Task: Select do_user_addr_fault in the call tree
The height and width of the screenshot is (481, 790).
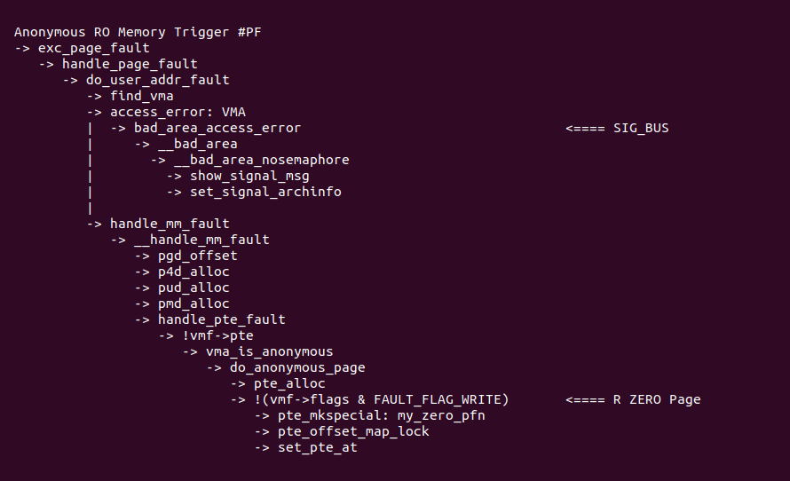Action: (157, 80)
